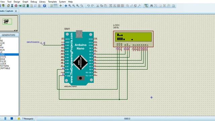This screenshot has width=215, height=121.
Task: Click the Block Move icon
Action: 115,6
